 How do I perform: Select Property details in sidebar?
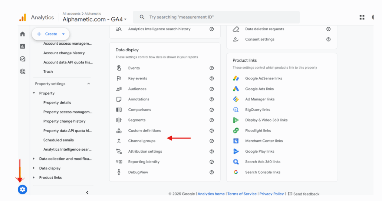tap(57, 103)
